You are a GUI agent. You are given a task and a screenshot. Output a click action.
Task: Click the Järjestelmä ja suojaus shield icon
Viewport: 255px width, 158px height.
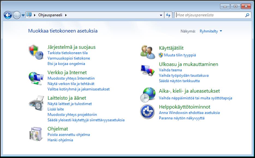tap(36, 52)
